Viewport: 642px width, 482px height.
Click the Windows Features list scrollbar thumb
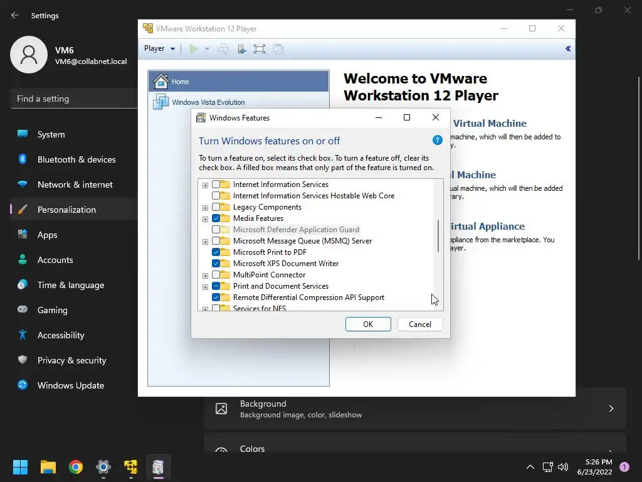438,236
